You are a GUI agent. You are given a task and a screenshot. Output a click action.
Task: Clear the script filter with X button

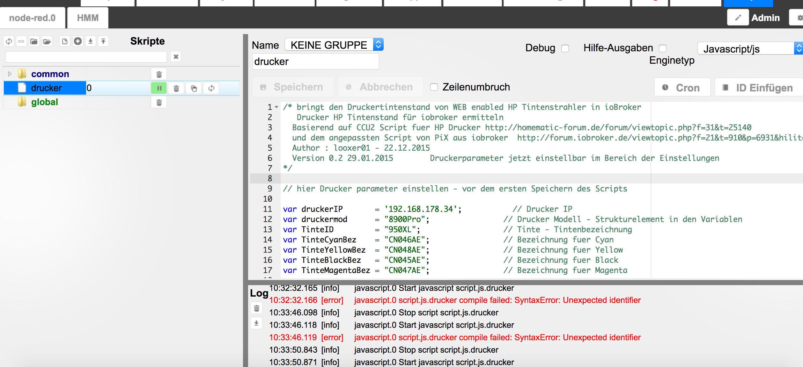coord(176,57)
